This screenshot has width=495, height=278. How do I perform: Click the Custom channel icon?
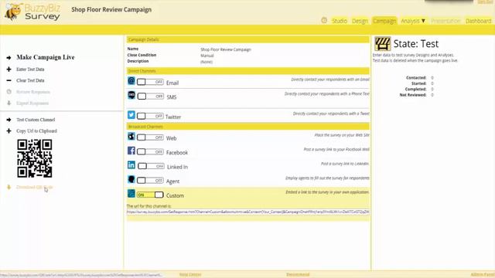[x=131, y=193]
